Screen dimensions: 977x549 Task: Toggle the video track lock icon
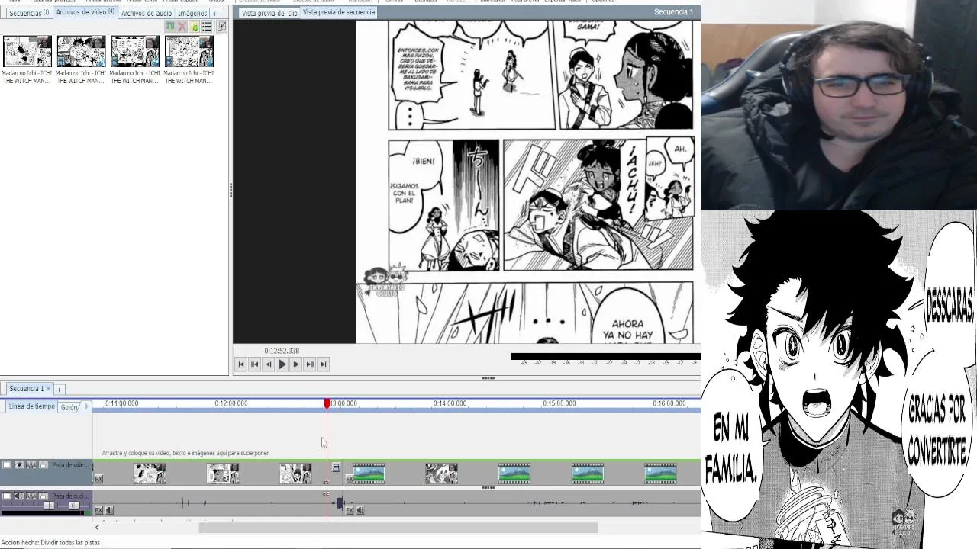[44, 465]
